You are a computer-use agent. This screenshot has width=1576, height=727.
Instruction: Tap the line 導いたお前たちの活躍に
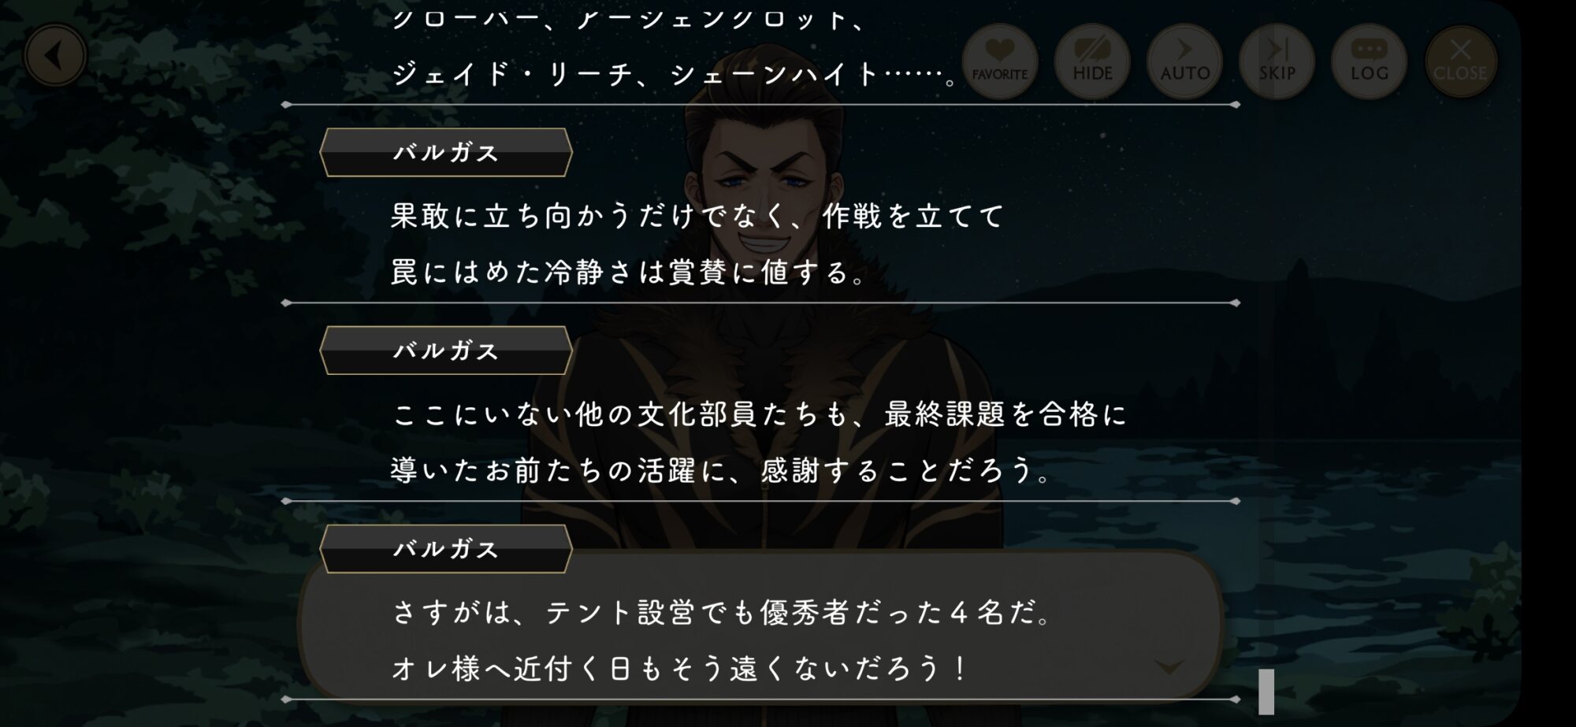pos(721,470)
